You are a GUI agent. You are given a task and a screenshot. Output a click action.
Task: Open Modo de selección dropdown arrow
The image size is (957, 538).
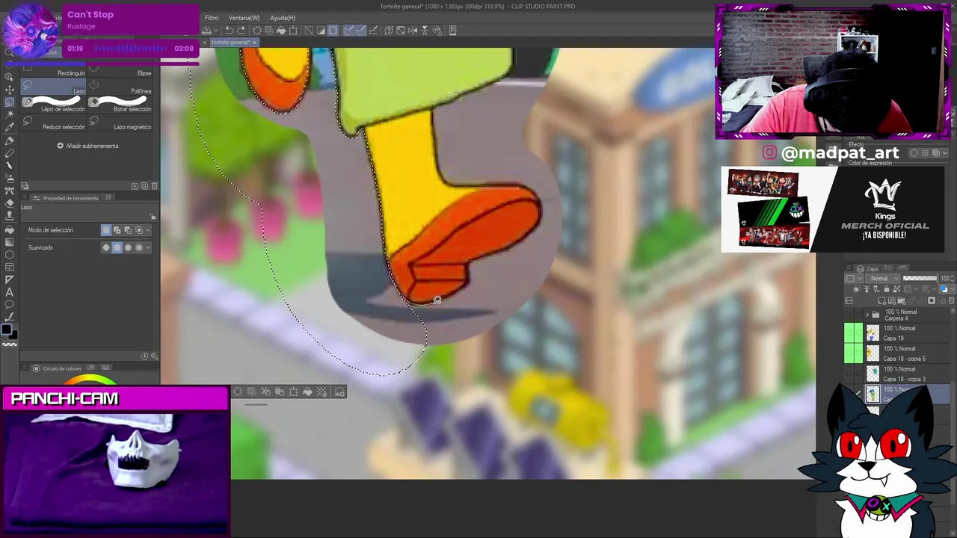pos(148,230)
